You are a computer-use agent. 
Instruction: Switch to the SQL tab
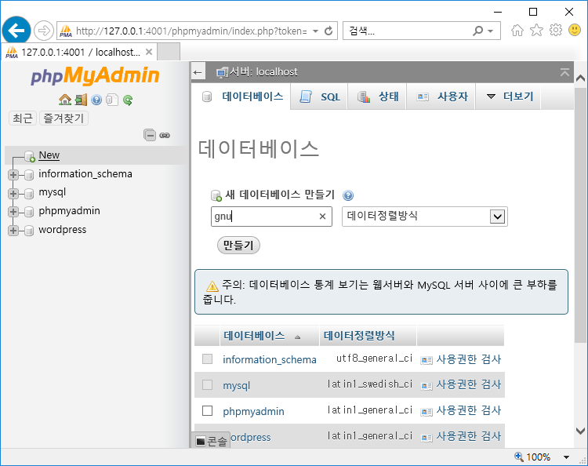click(x=321, y=96)
